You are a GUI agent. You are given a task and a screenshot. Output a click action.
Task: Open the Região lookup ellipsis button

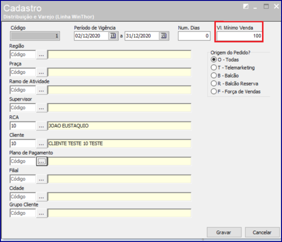[x=42, y=55]
